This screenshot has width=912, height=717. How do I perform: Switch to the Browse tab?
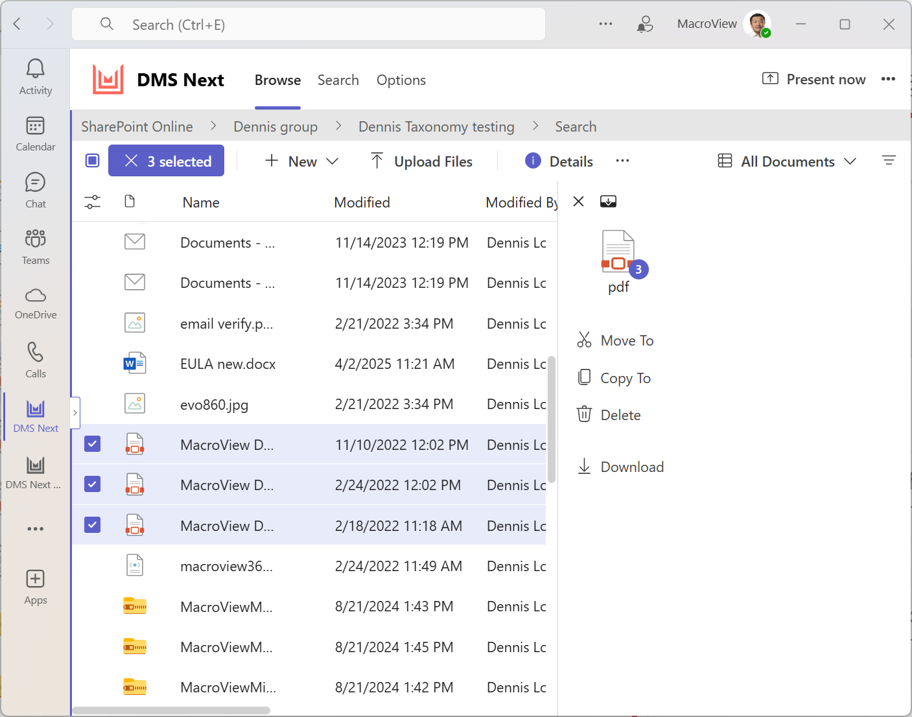pos(277,80)
